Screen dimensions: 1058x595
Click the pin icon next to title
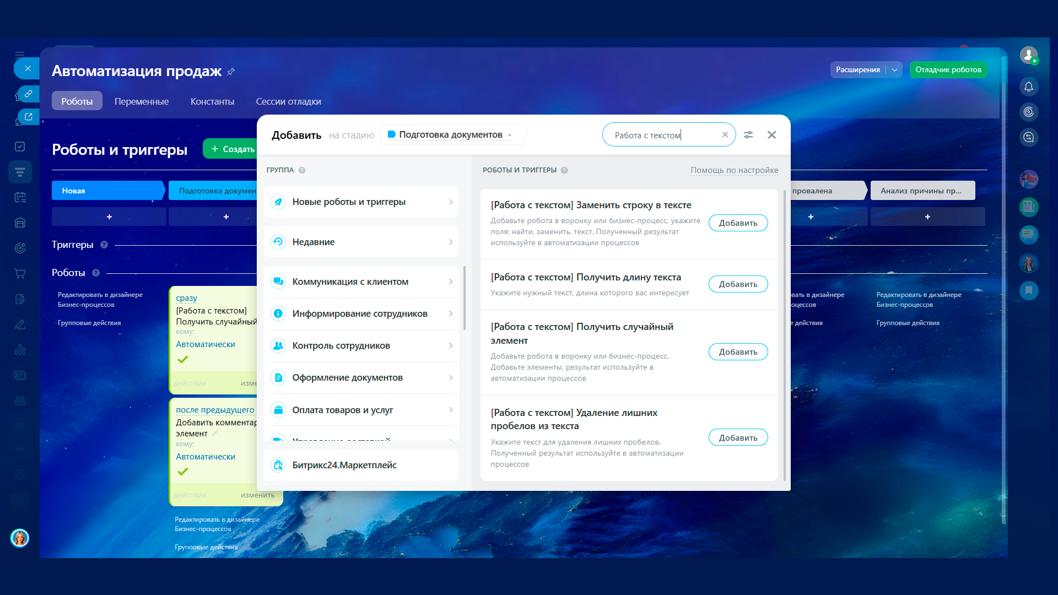pyautogui.click(x=231, y=72)
